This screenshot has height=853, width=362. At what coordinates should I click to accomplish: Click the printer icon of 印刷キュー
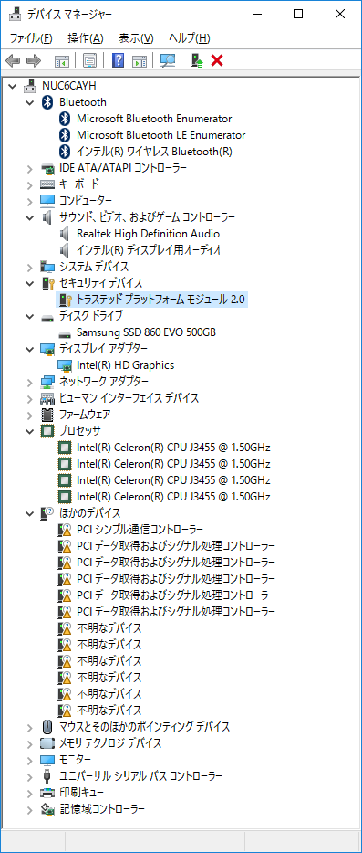pyautogui.click(x=47, y=793)
